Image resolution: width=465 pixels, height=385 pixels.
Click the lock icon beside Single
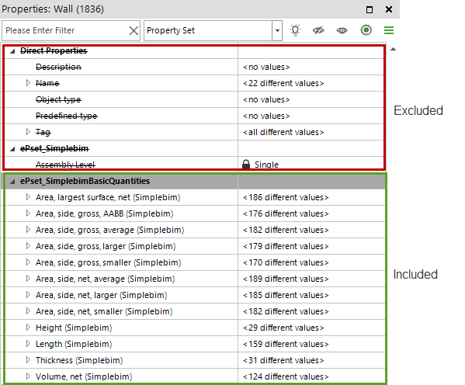(x=246, y=164)
